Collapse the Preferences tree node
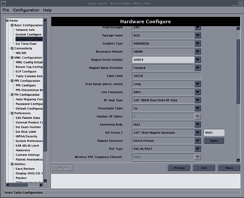Viewport: 244px width, 198px height. tap(12, 113)
